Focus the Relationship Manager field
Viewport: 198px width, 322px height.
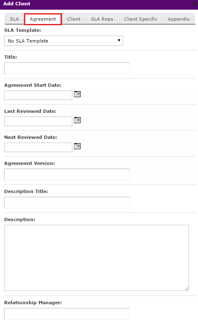(x=67, y=314)
